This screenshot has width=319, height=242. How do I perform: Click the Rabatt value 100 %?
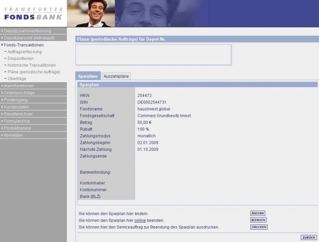tap(143, 129)
